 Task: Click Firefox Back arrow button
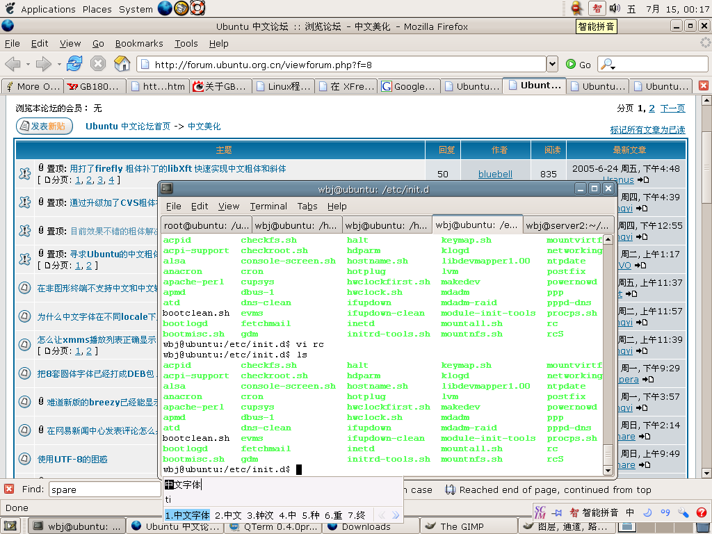[x=13, y=64]
